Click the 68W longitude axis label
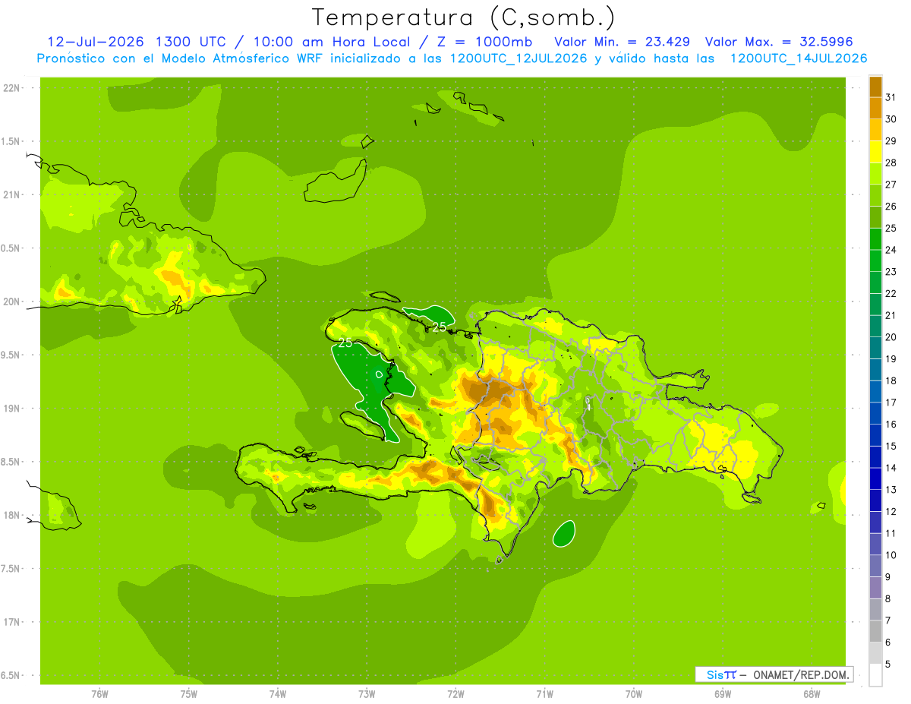This screenshot has height=704, width=911. click(812, 694)
